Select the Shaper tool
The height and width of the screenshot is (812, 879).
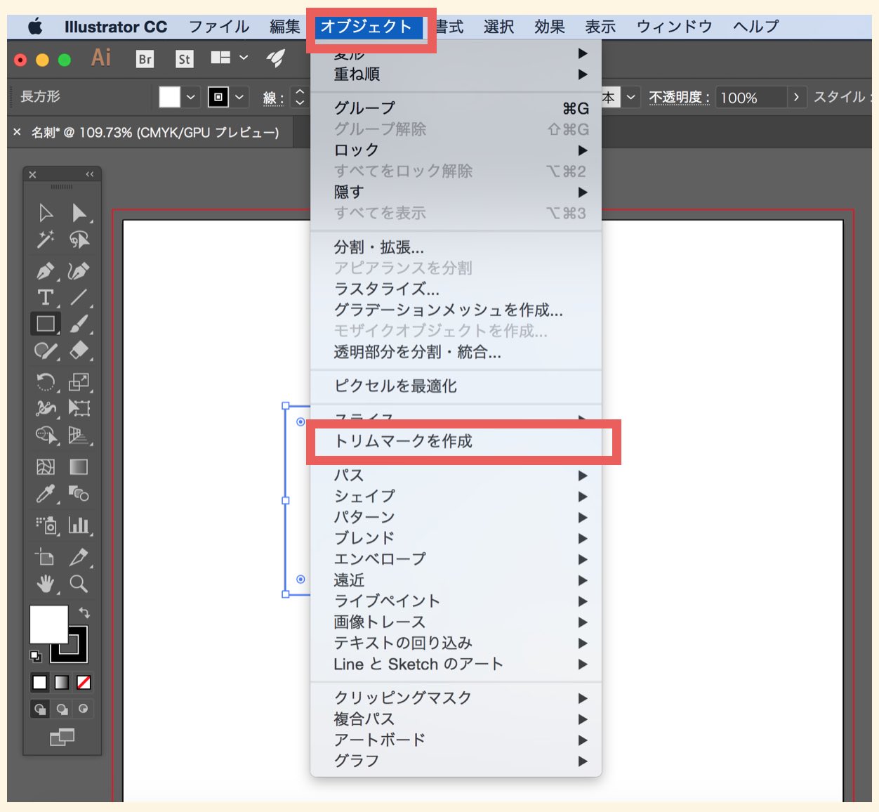[46, 351]
